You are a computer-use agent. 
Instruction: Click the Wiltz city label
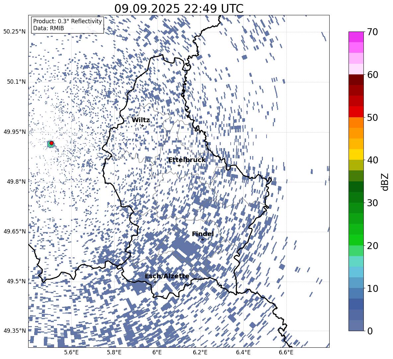141,120
